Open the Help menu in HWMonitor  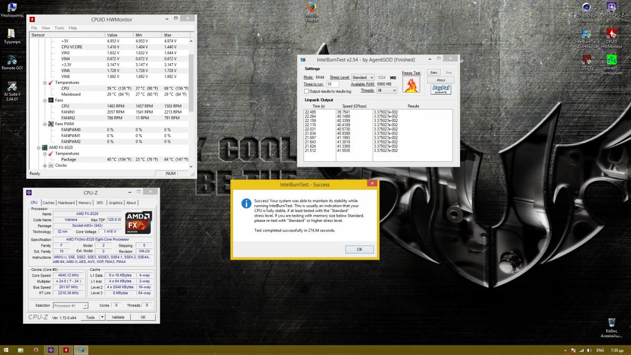(73, 28)
